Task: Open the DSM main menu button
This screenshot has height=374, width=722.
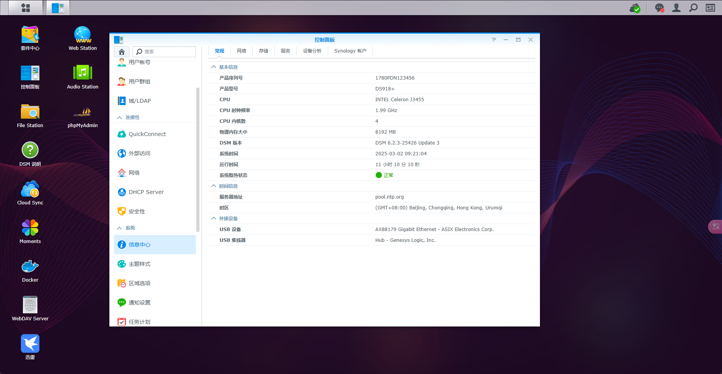Action: (26, 8)
